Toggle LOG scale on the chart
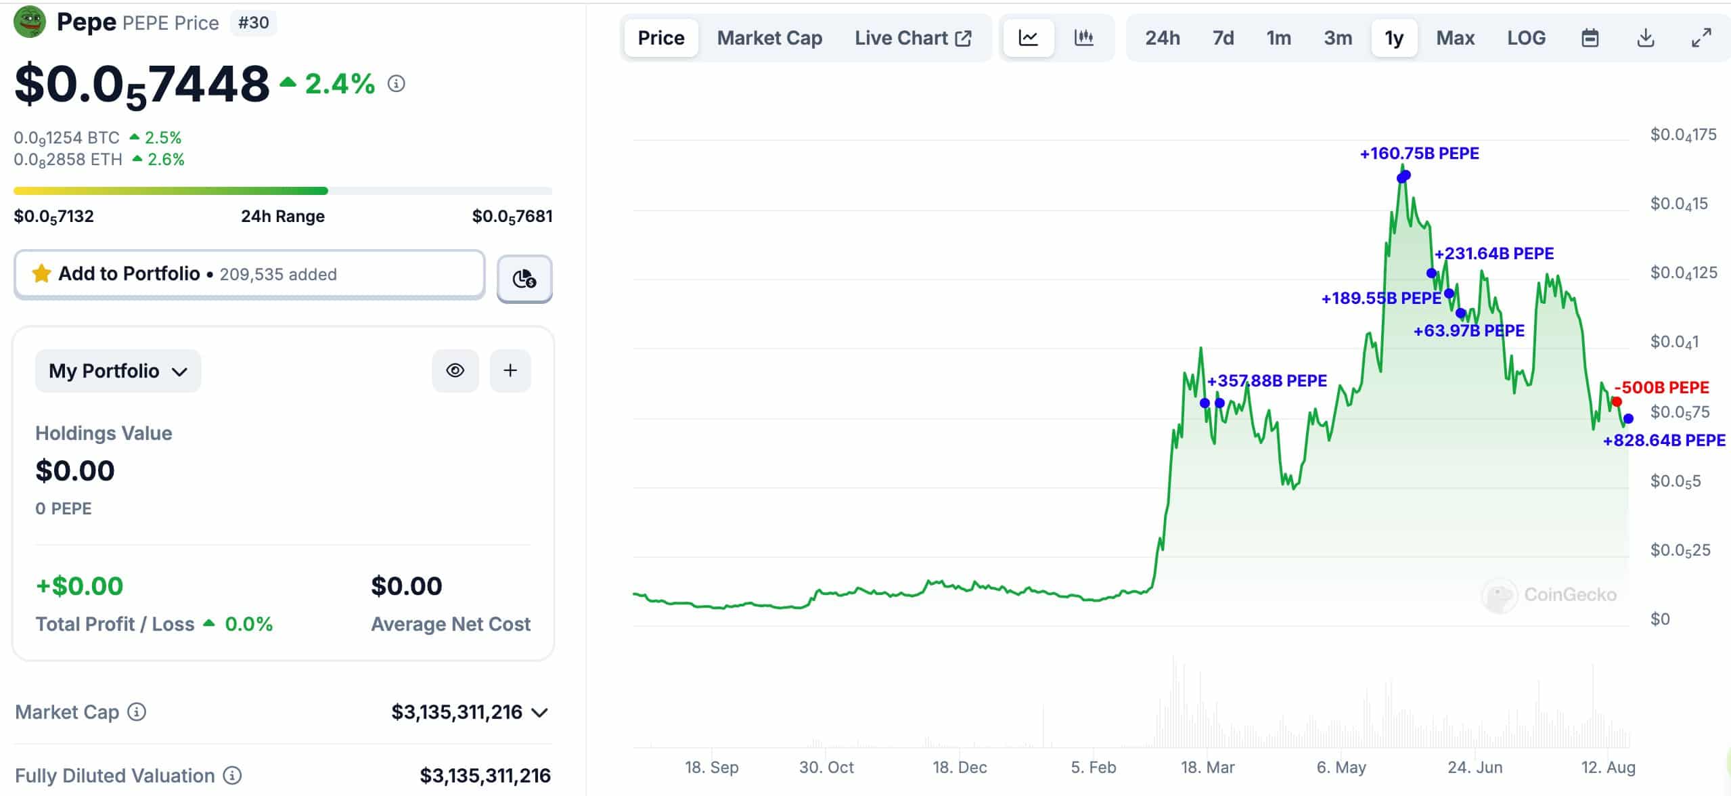Viewport: 1731px width, 796px height. click(1526, 38)
